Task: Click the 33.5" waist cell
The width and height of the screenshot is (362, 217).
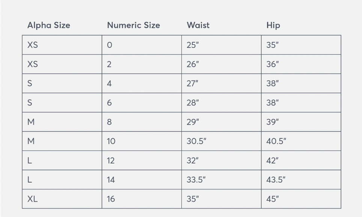Action: coord(222,180)
